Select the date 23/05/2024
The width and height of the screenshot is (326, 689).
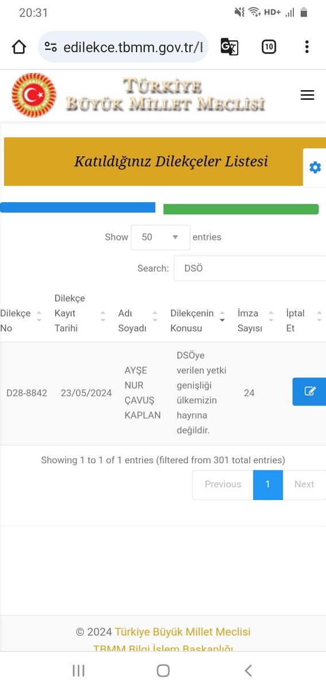(86, 393)
